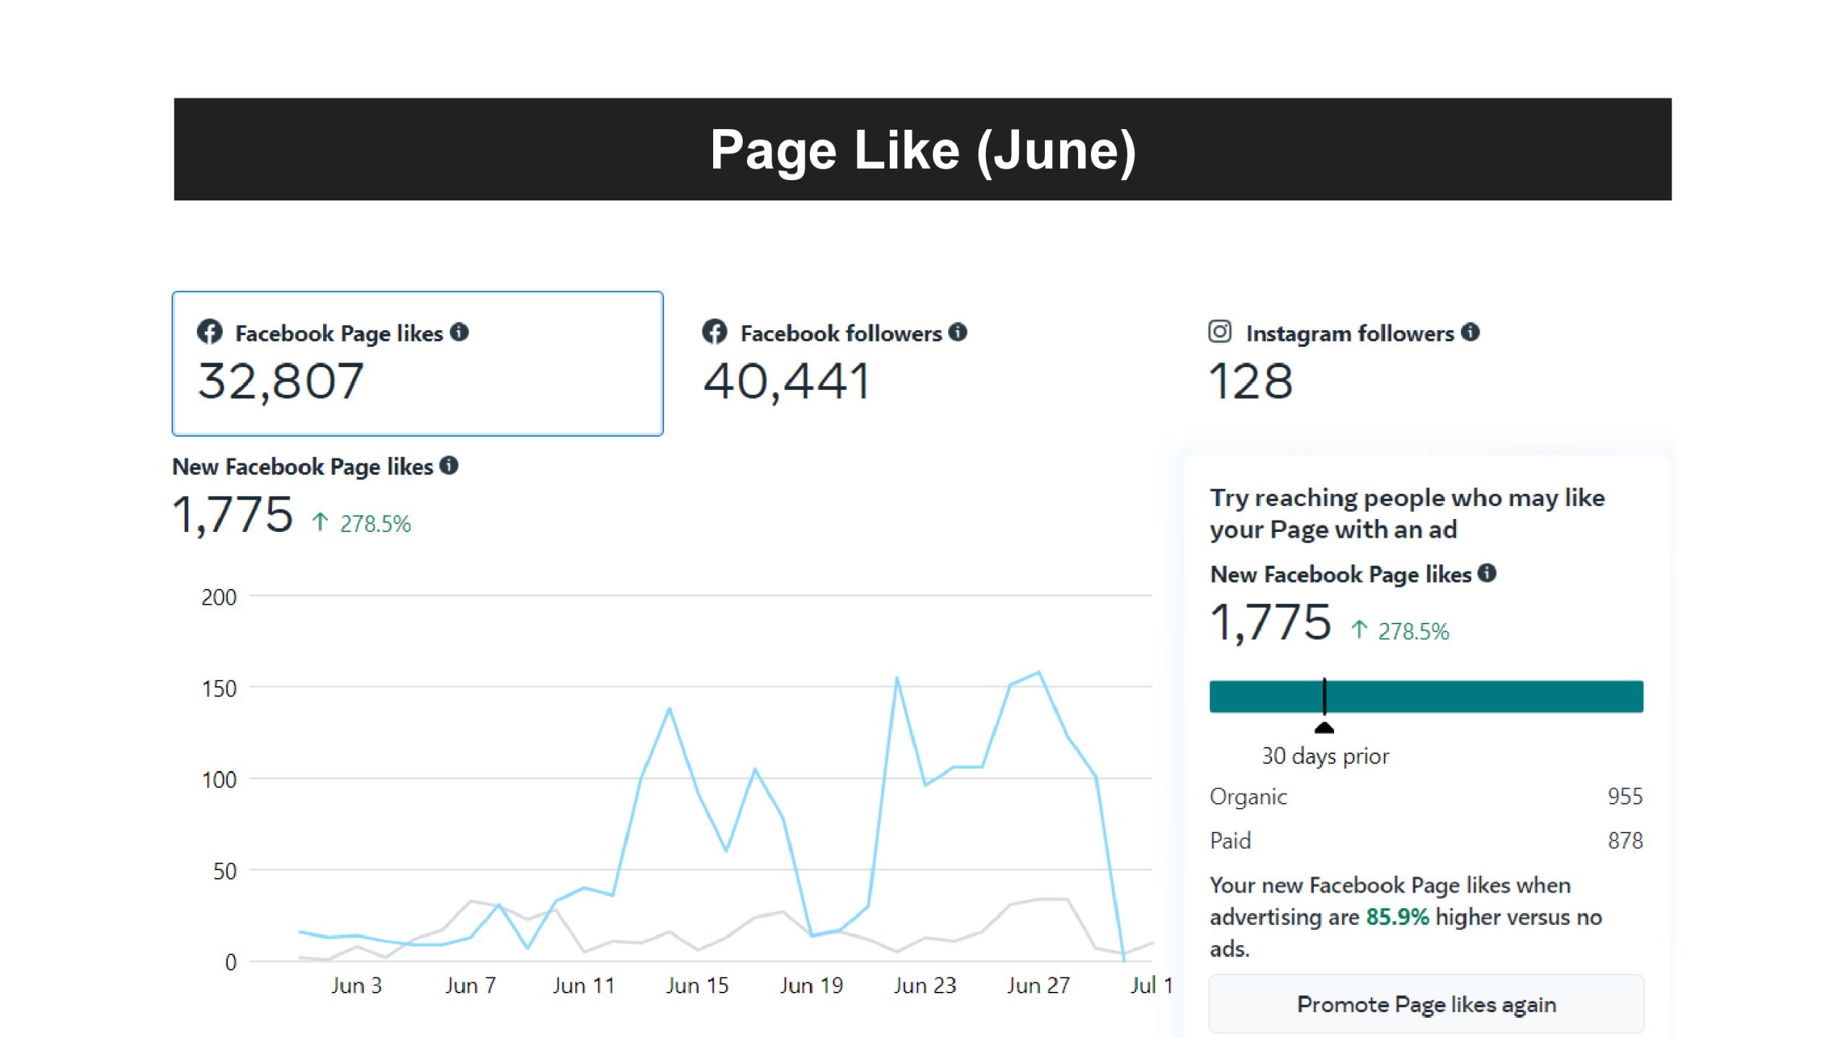Click the teal progress bar in ad panel
This screenshot has width=1846, height=1038.
click(x=1426, y=696)
